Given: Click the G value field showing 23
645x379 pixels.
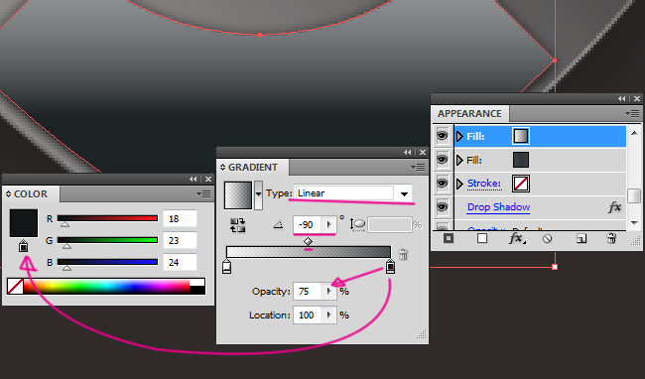Looking at the screenshot, I should coord(180,240).
